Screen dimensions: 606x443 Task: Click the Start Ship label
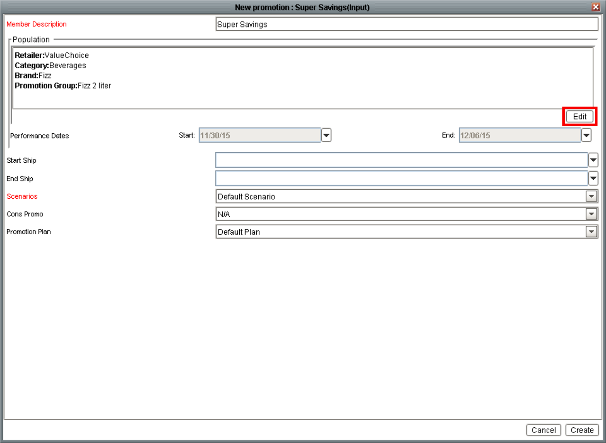[21, 160]
